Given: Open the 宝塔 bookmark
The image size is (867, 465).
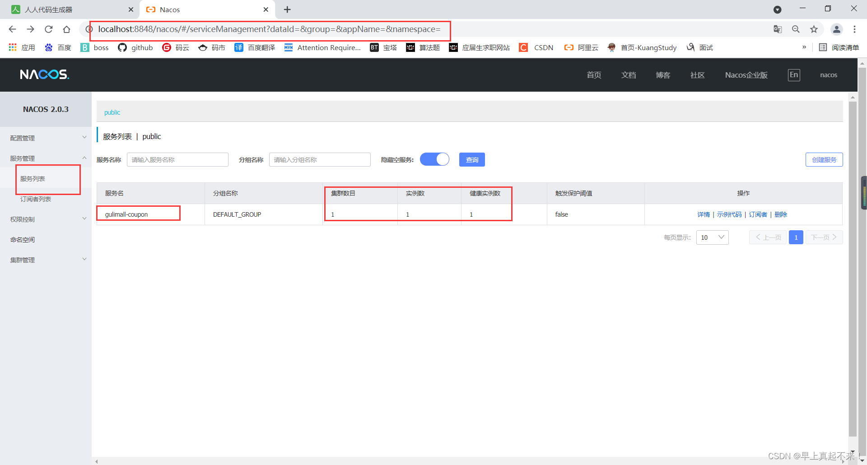Looking at the screenshot, I should click(383, 47).
